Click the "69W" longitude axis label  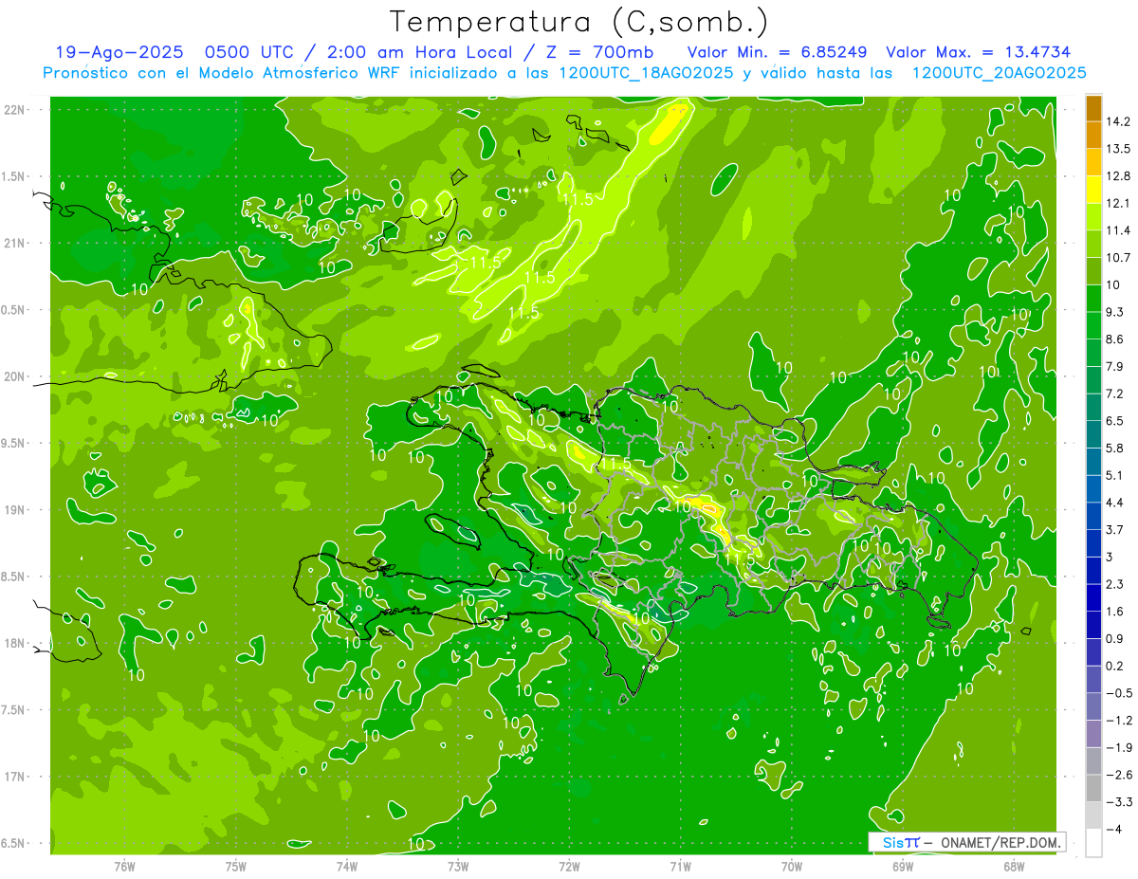(x=903, y=866)
